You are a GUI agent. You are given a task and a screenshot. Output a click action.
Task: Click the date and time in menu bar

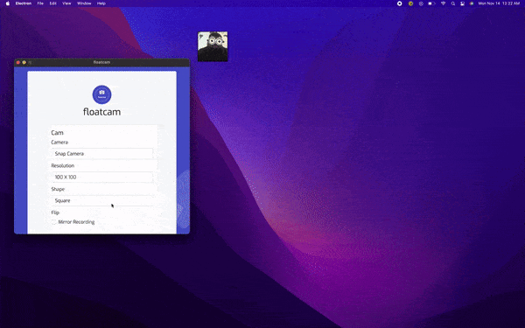point(499,3)
